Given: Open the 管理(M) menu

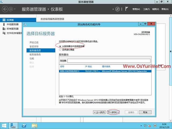Looking at the screenshot, I should point(136,9).
